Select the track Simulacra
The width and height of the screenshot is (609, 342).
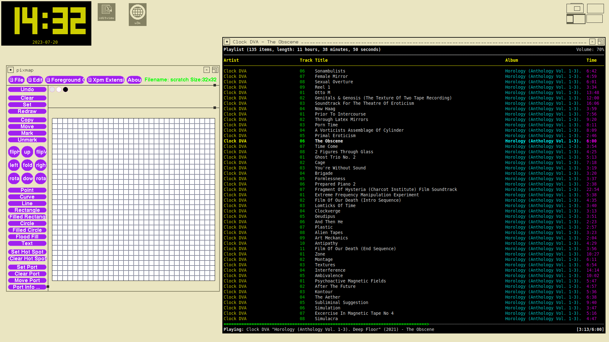pos(414,319)
